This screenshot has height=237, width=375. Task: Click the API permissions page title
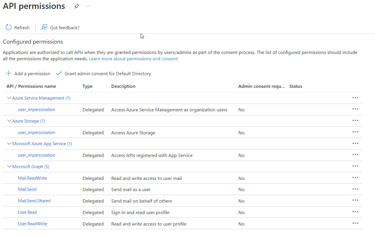click(34, 6)
